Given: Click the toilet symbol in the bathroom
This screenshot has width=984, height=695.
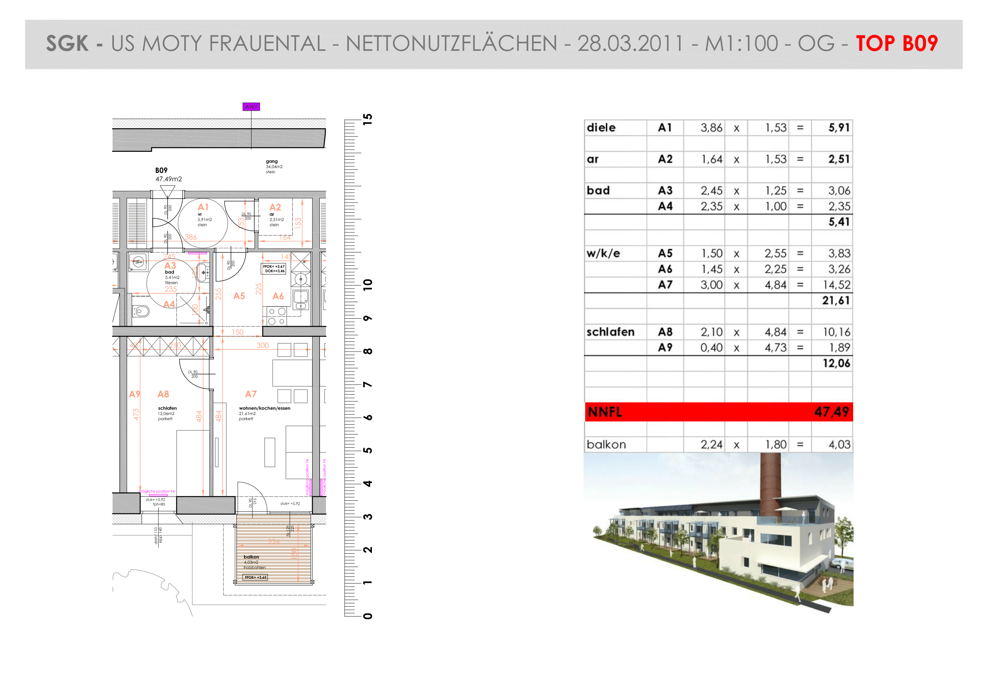Looking at the screenshot, I should coord(141,311).
